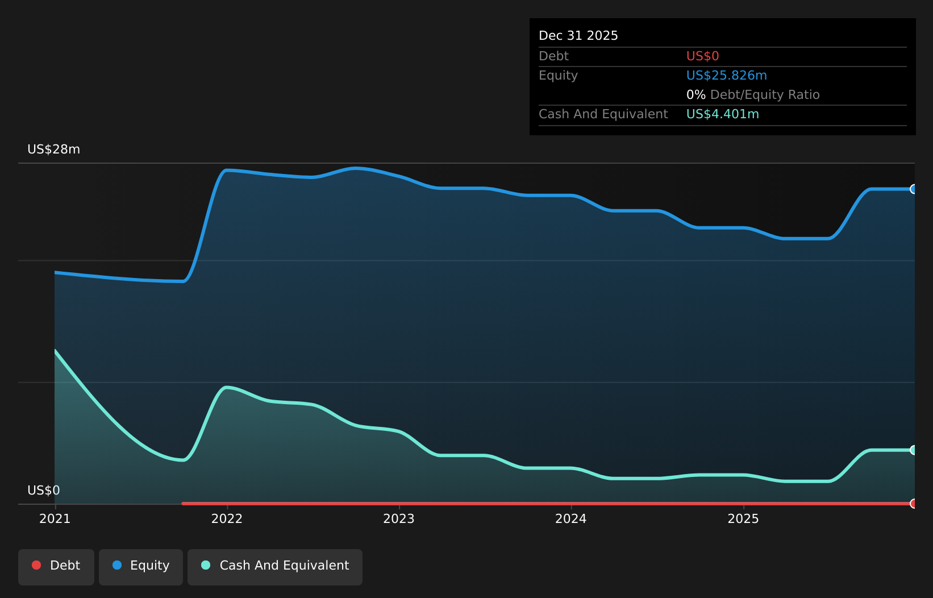Select the red Debt endpoint marker
933x598 pixels.
[x=914, y=504]
